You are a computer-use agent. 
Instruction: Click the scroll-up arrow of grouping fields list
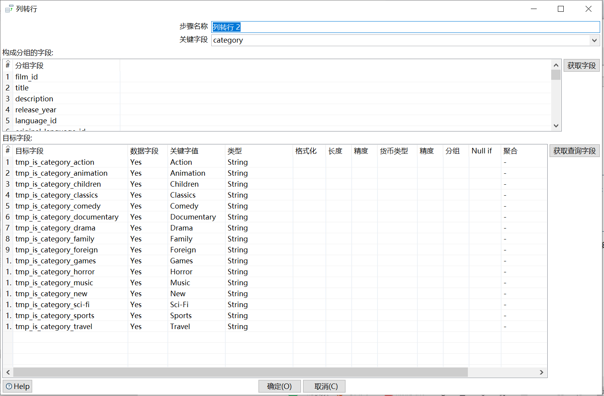(556, 65)
